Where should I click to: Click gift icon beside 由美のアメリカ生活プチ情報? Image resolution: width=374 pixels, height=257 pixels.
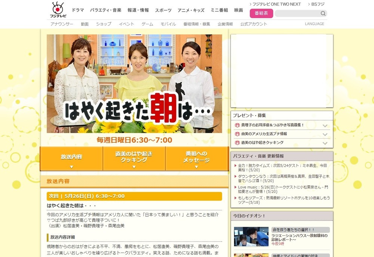click(237, 134)
